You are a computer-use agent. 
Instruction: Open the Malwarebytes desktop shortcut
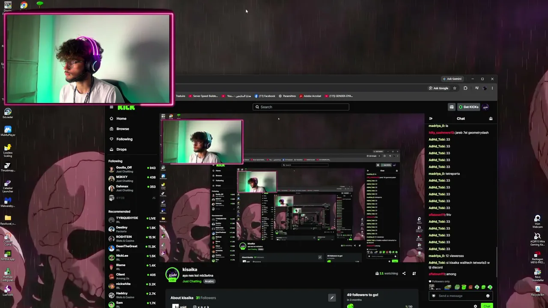click(x=8, y=203)
